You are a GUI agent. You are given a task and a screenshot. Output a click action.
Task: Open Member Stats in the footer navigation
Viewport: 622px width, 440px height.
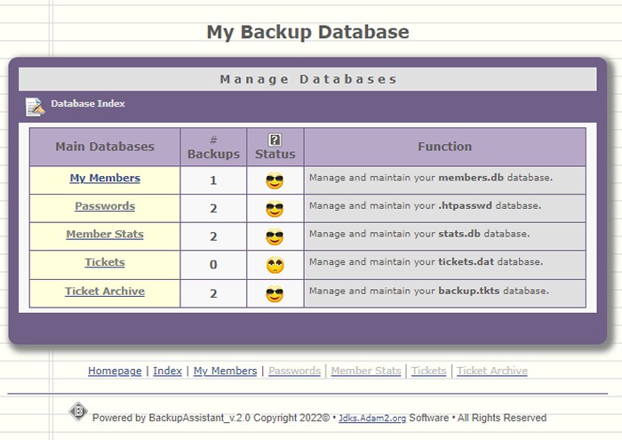(x=366, y=371)
